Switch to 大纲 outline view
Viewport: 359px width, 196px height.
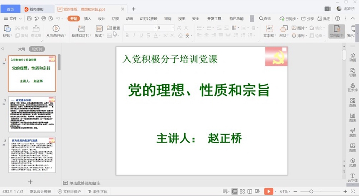pyautogui.click(x=22, y=49)
